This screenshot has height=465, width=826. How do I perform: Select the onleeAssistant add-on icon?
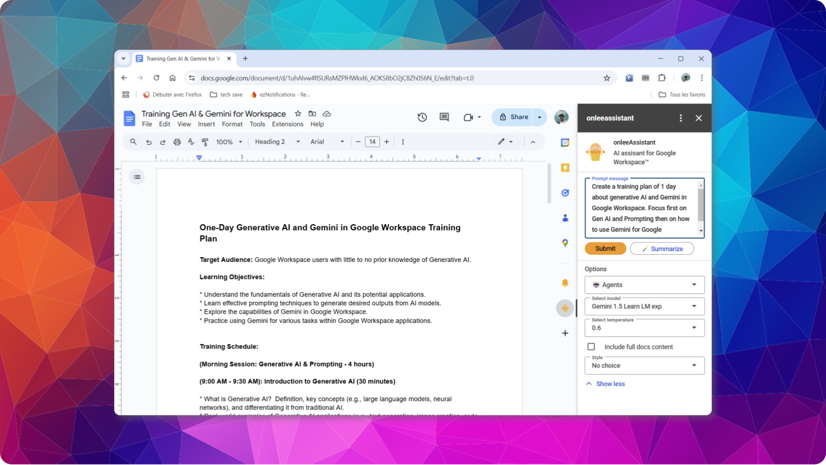tap(565, 308)
